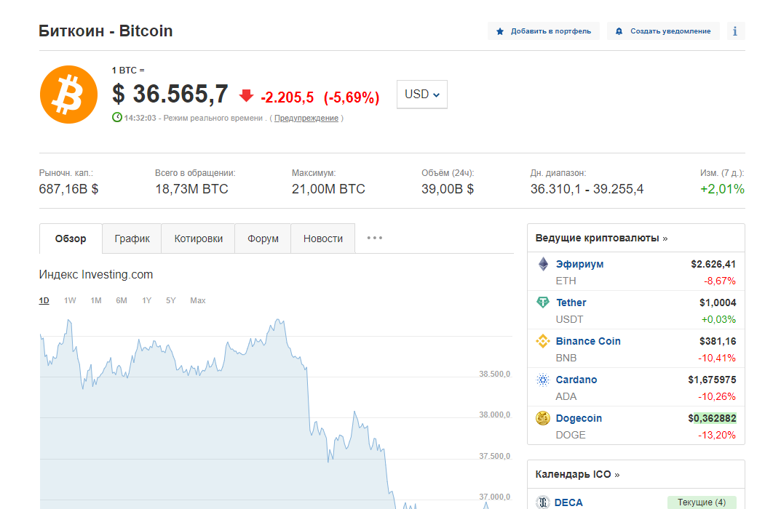
Task: Click the Биткоин - Bitcoin page title
Action: tap(106, 31)
